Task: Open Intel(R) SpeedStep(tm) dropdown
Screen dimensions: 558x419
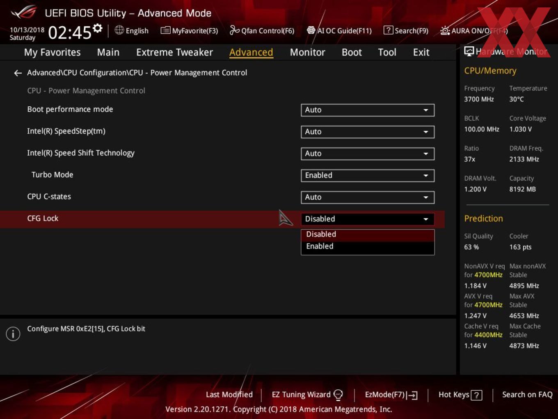Action: [368, 132]
